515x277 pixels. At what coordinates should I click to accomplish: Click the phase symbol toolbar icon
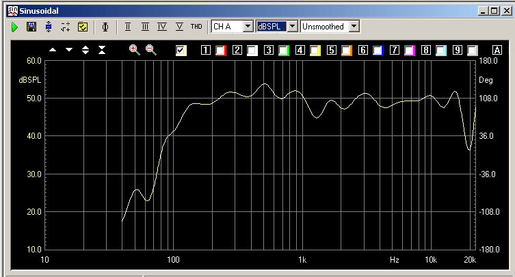tap(105, 27)
